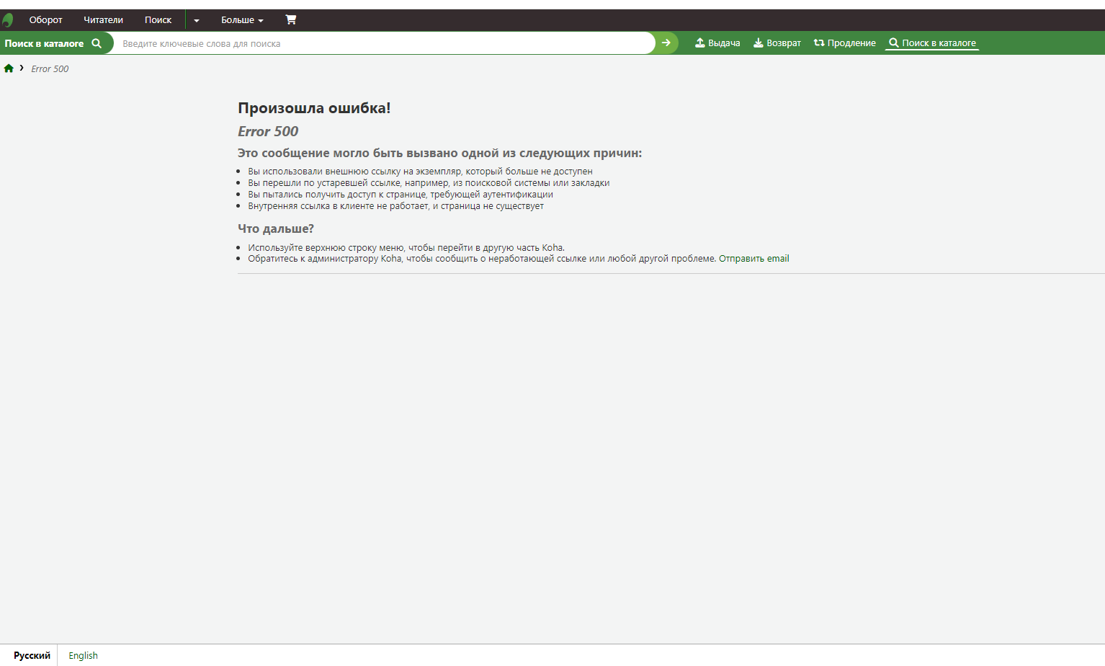This screenshot has height=666, width=1105.
Task: Open the Читатели menu item
Action: coord(103,20)
